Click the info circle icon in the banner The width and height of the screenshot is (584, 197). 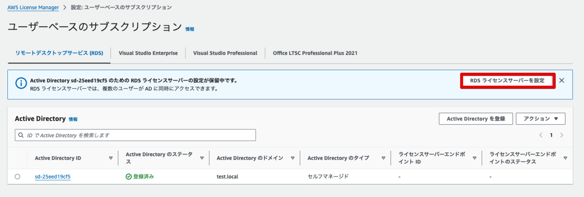(x=21, y=83)
